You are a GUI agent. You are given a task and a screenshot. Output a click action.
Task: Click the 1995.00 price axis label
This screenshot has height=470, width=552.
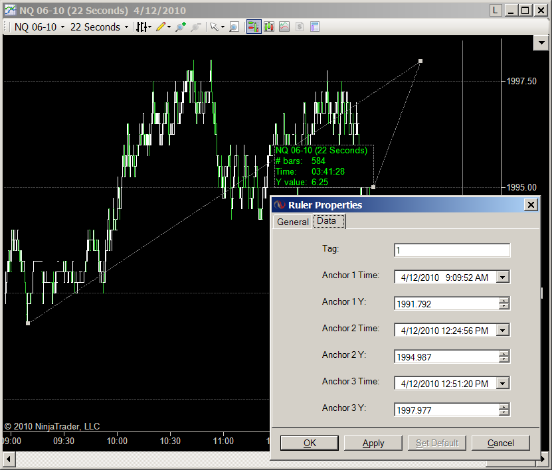(x=521, y=187)
